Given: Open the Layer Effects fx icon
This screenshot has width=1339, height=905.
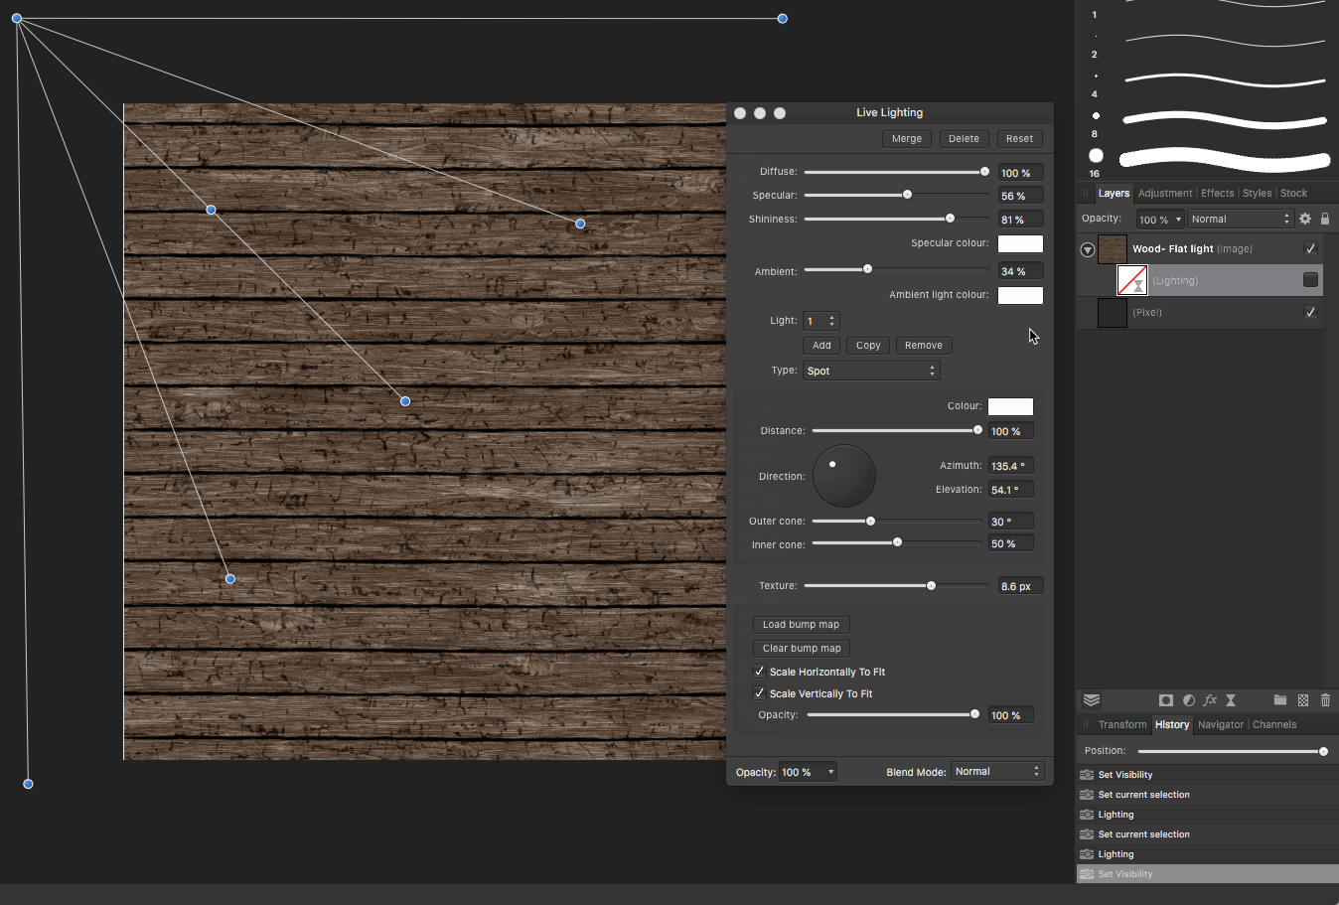Looking at the screenshot, I should 1211,700.
